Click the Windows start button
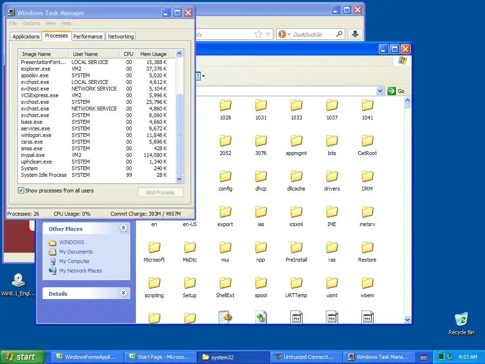The height and width of the screenshot is (364, 485). pyautogui.click(x=22, y=357)
